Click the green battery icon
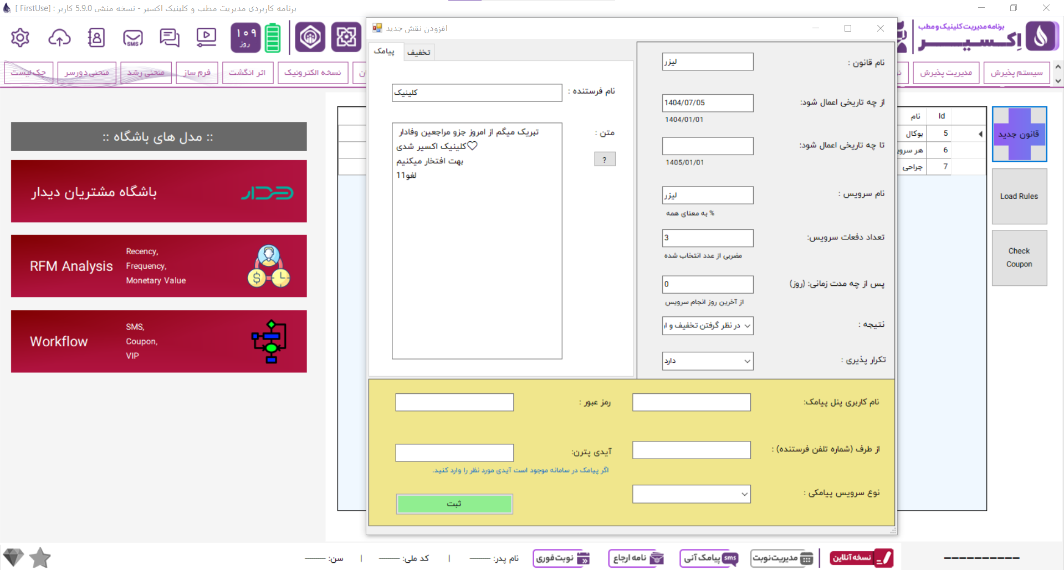This screenshot has width=1064, height=570. (x=273, y=38)
